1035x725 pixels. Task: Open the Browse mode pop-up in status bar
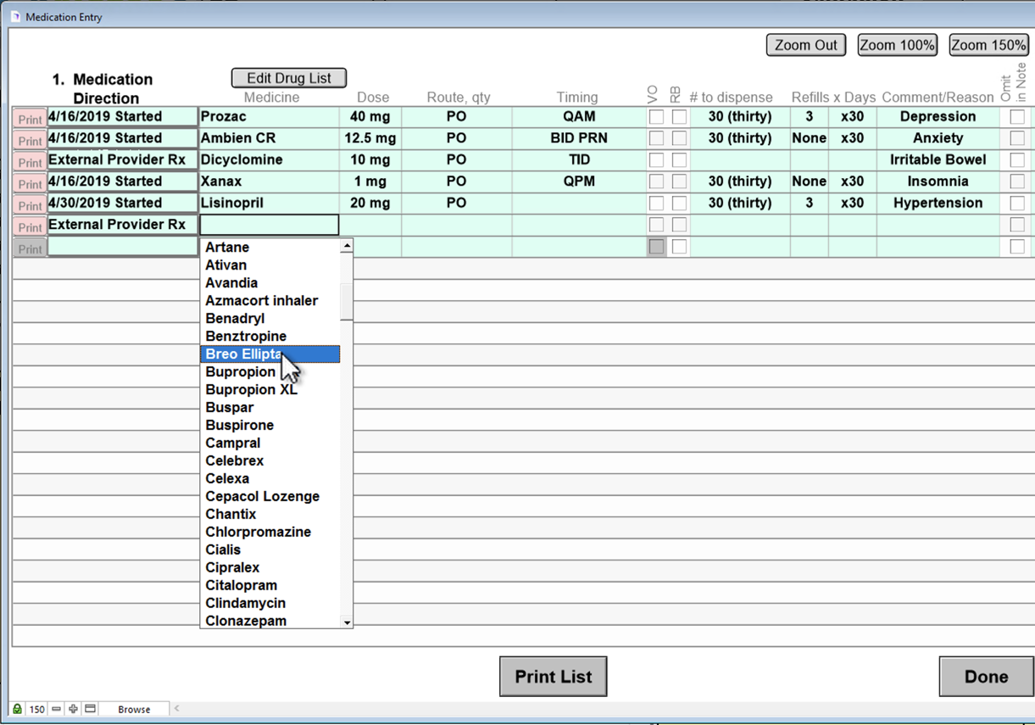pos(134,709)
